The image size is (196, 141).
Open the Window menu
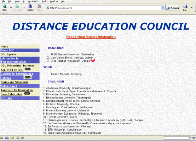pyautogui.click(x=54, y=2)
